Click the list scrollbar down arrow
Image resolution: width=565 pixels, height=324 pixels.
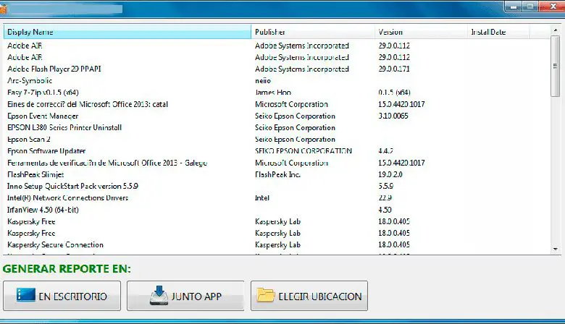(x=556, y=250)
